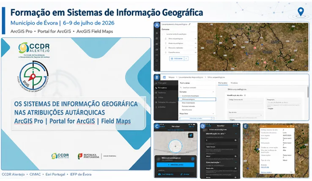
Task: Click the form builder vertical scrollbar
Action: click(308, 93)
